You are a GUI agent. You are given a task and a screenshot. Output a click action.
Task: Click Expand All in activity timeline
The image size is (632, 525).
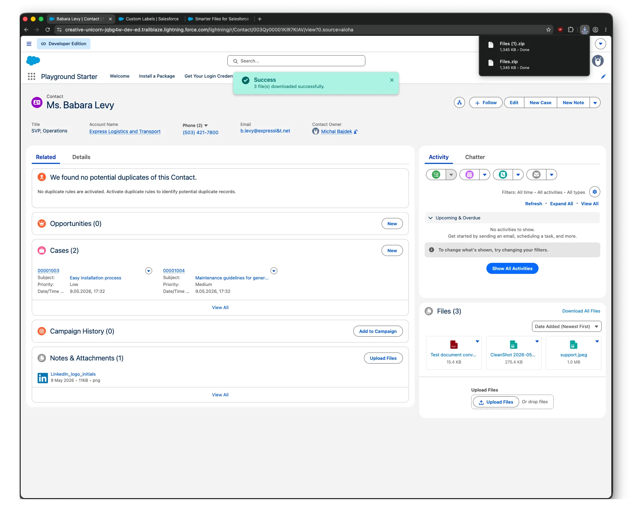point(561,204)
